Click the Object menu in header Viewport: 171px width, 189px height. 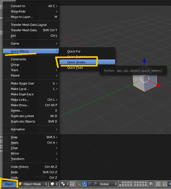coord(9,184)
